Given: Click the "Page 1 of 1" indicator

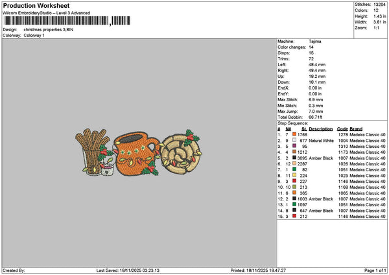Looking at the screenshot, I should pos(375,270).
